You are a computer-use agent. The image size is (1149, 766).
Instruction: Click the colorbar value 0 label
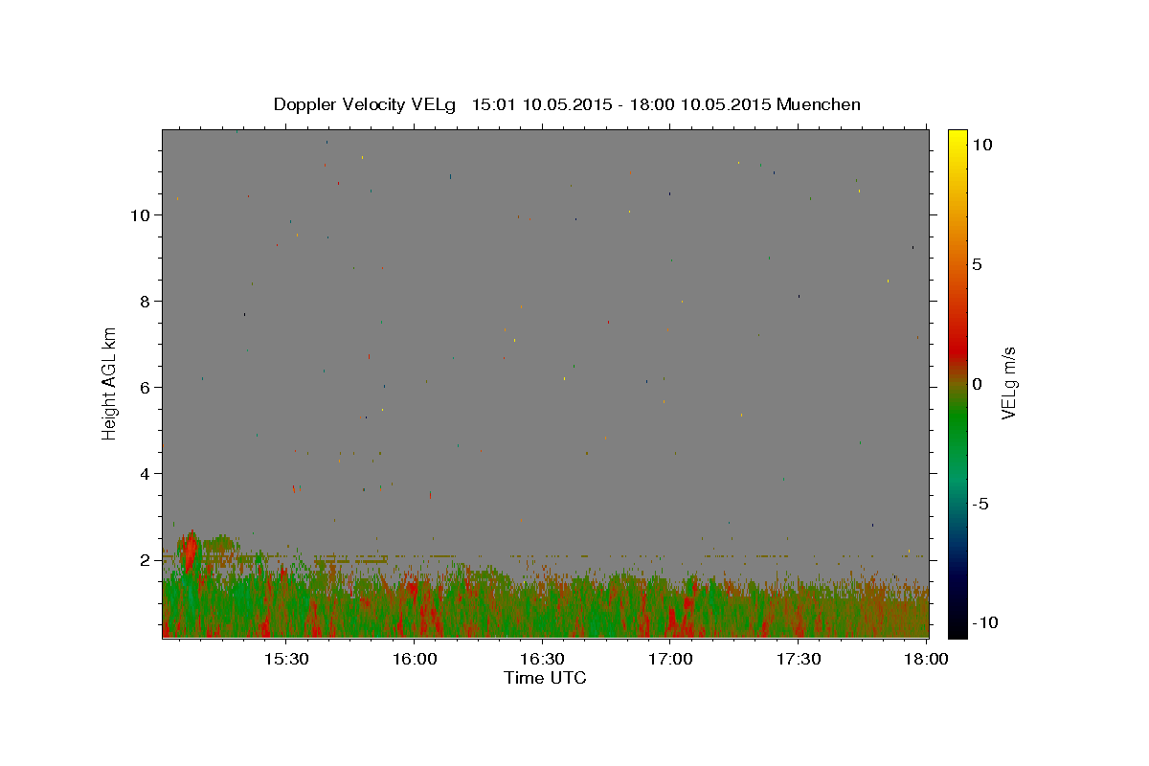coord(977,384)
